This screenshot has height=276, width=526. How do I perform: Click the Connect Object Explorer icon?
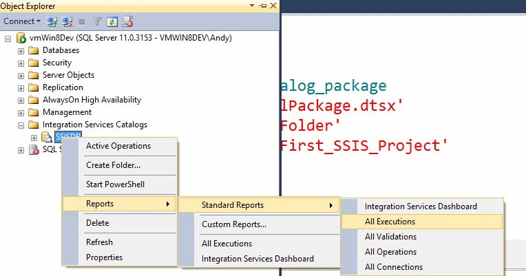pos(52,22)
